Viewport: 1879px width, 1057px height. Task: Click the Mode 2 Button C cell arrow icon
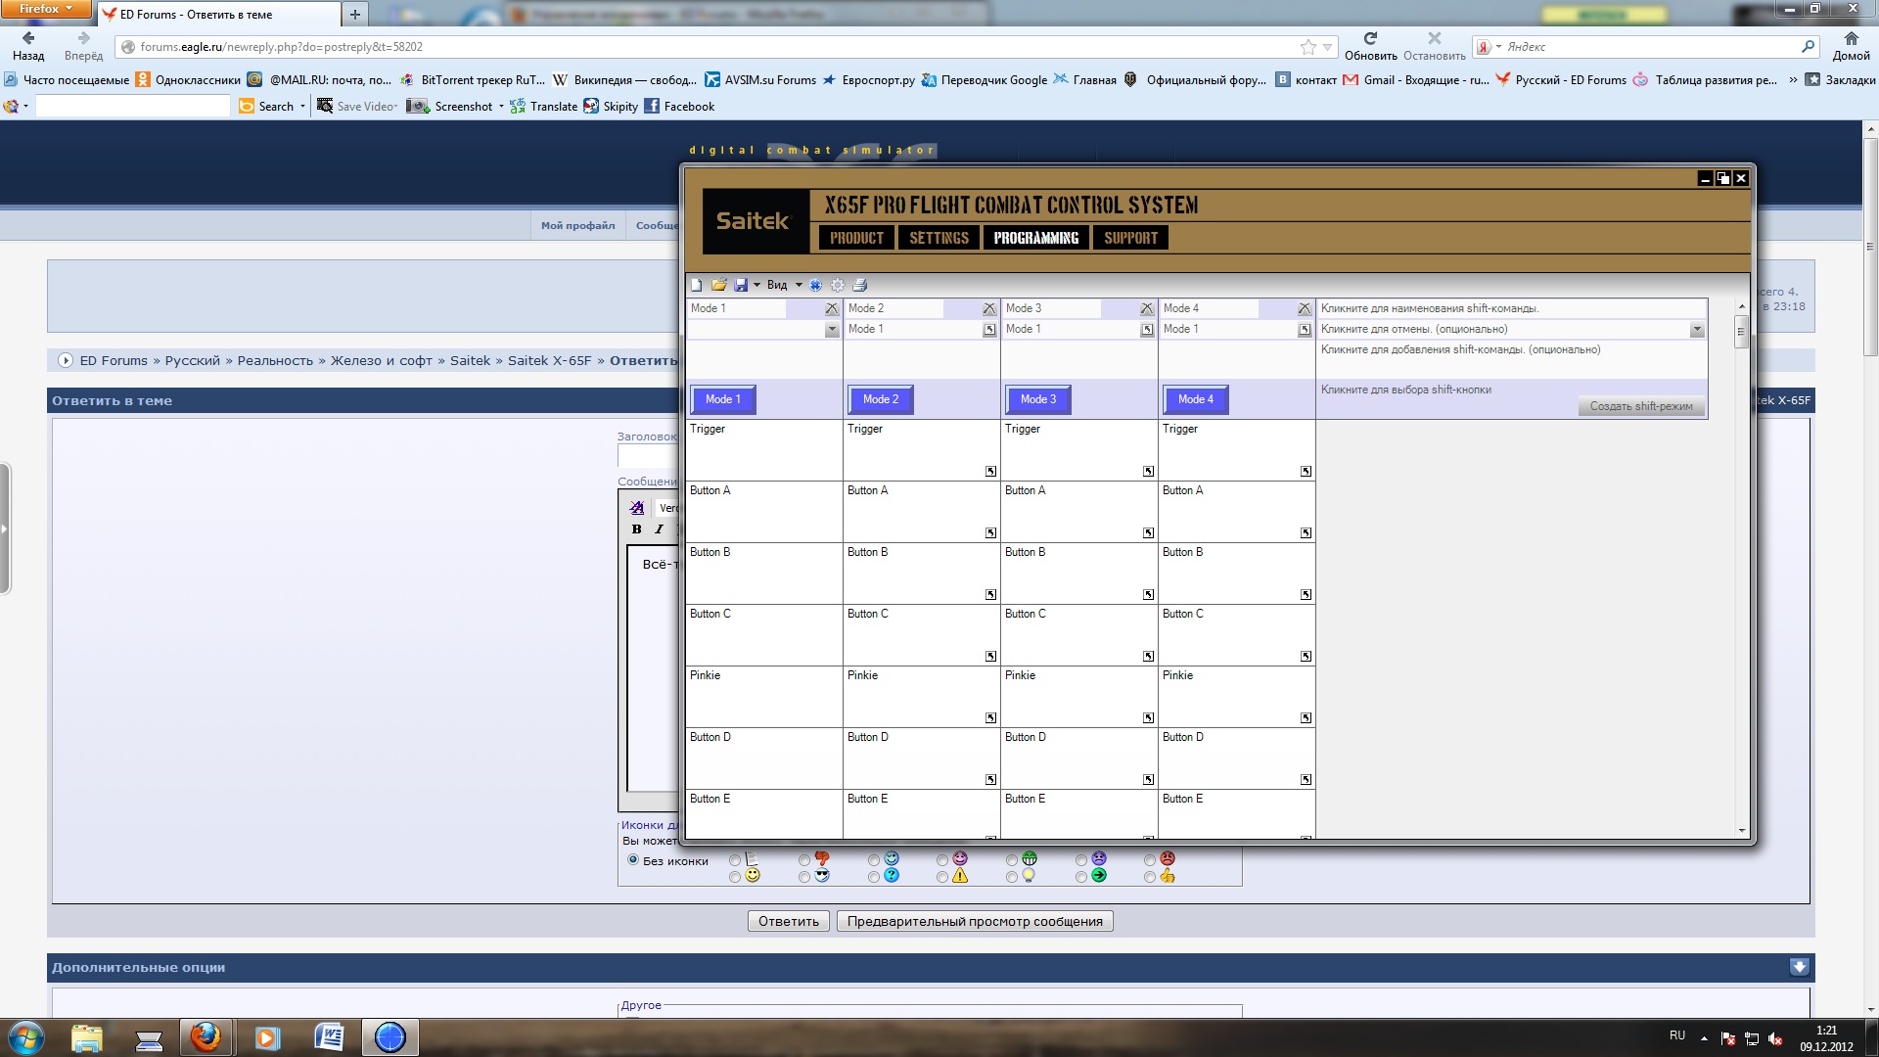[x=990, y=657]
